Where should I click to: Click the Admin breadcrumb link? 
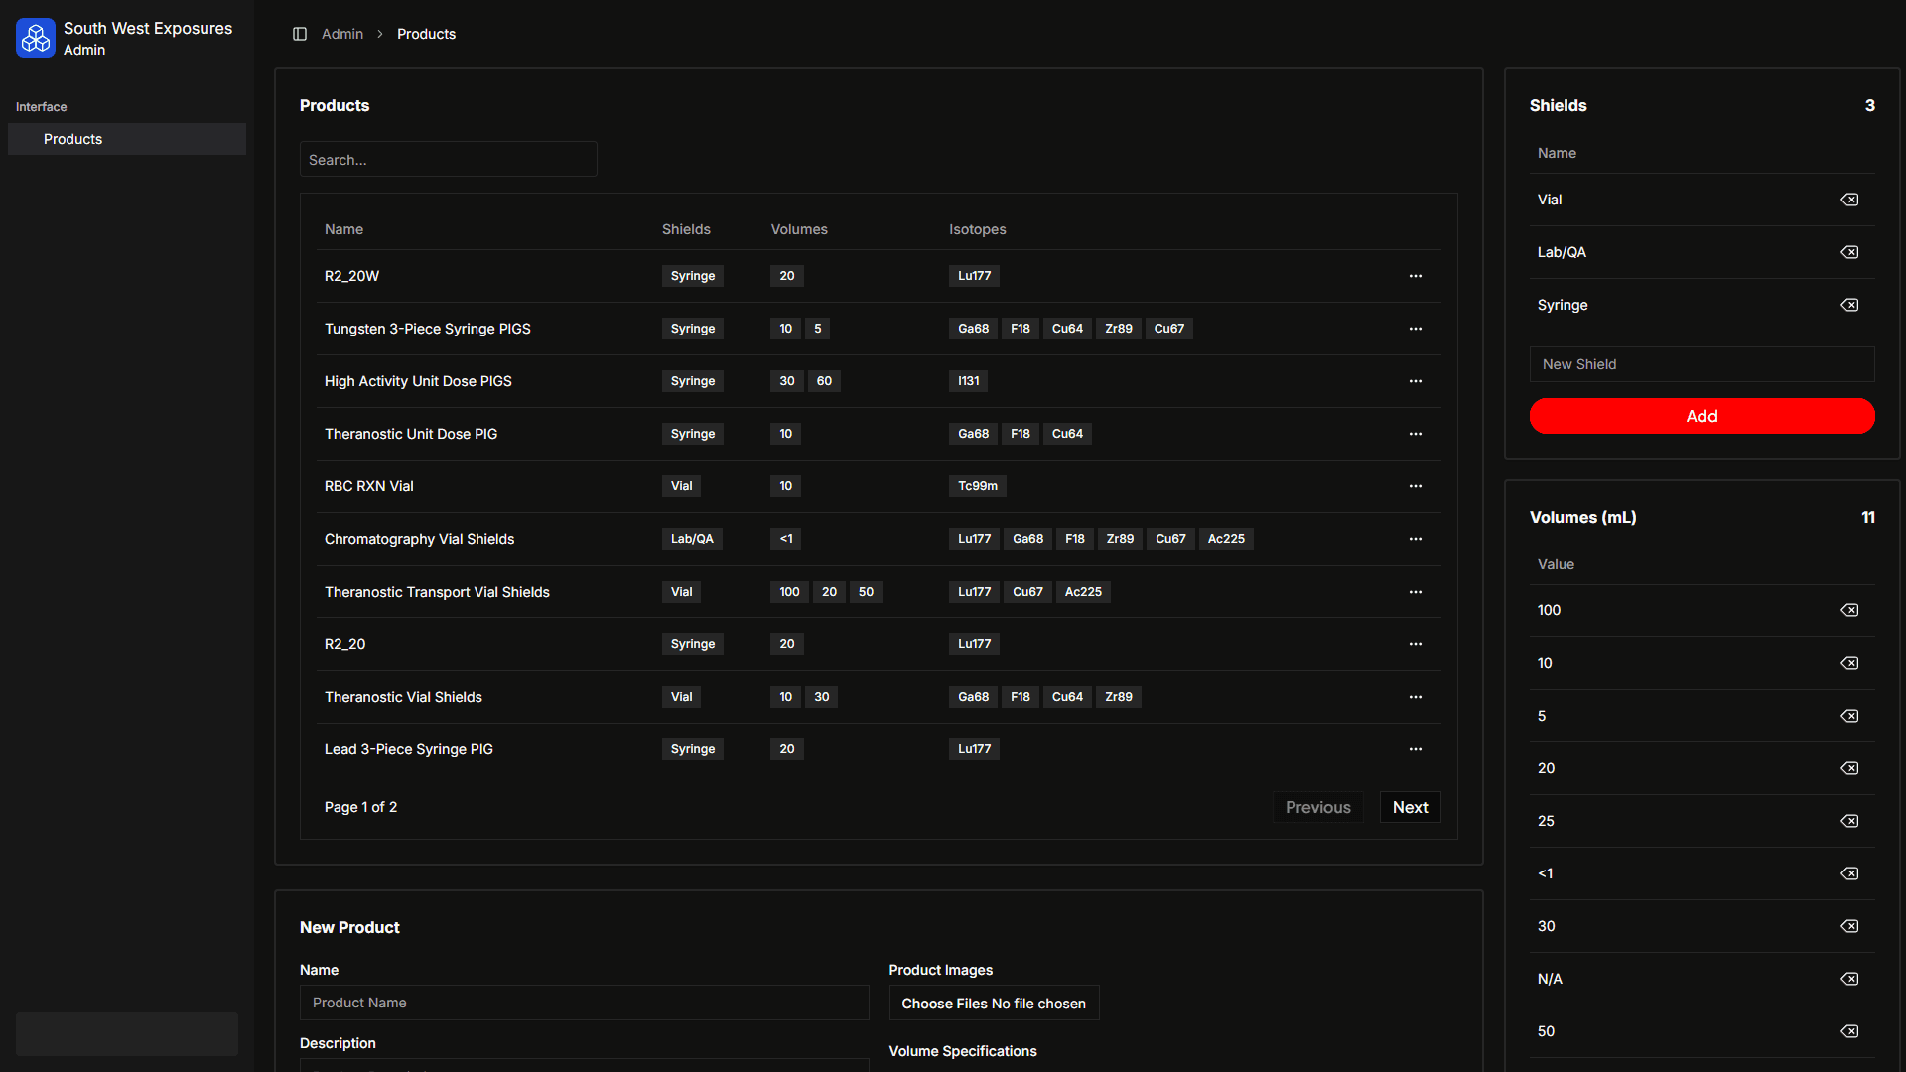pos(342,34)
